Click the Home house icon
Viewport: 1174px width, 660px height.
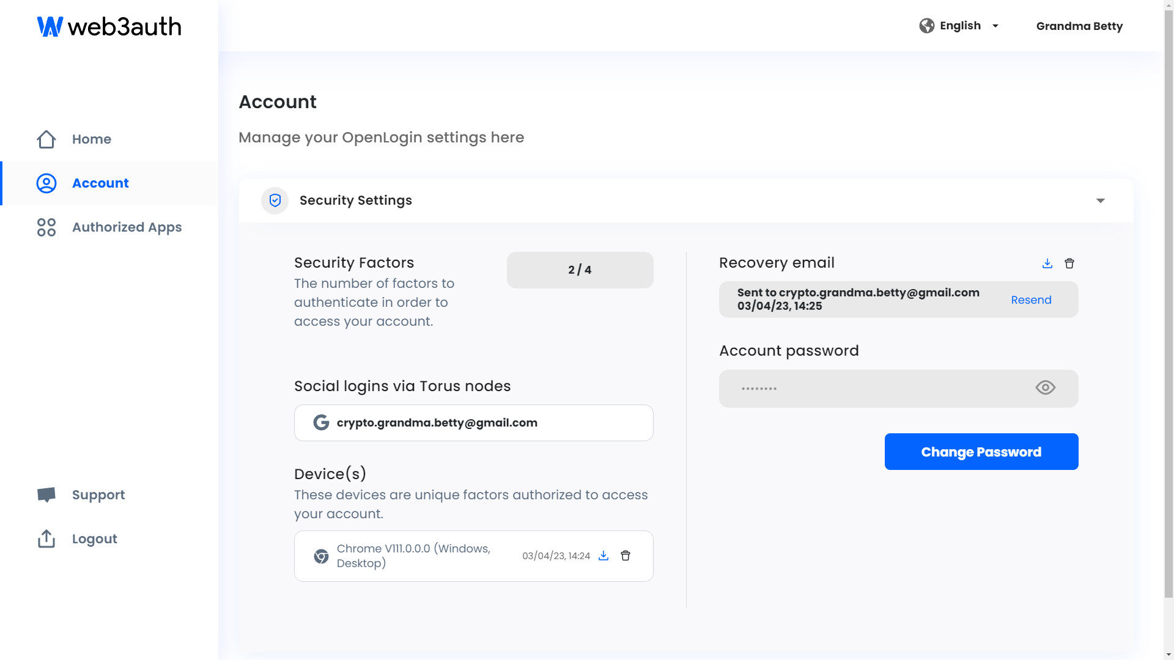point(46,139)
